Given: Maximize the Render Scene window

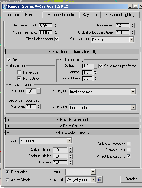Looking at the screenshot, I should point(135,6).
